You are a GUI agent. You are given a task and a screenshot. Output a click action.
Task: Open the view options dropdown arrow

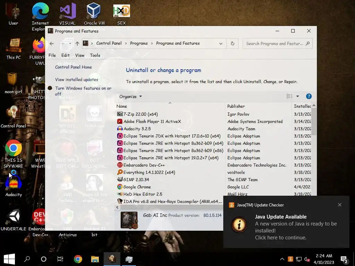[297, 96]
